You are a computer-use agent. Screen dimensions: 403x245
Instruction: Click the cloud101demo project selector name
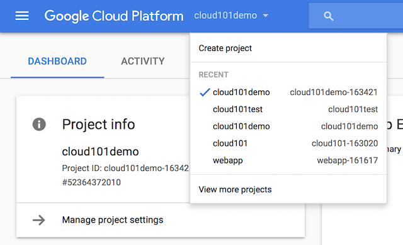(225, 15)
